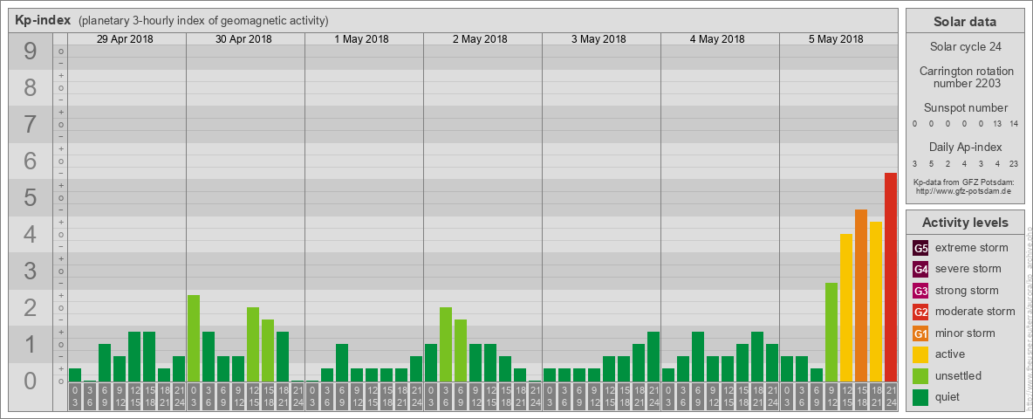Click the 'unsettled' legend label text
The image size is (1033, 419).
pos(958,375)
